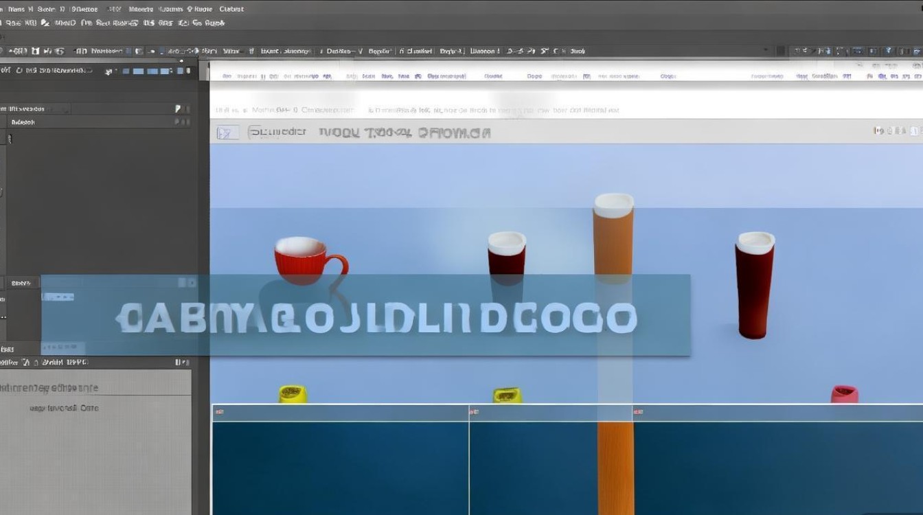The width and height of the screenshot is (923, 515).
Task: Click the large translucent blue title banner text
Action: point(376,318)
